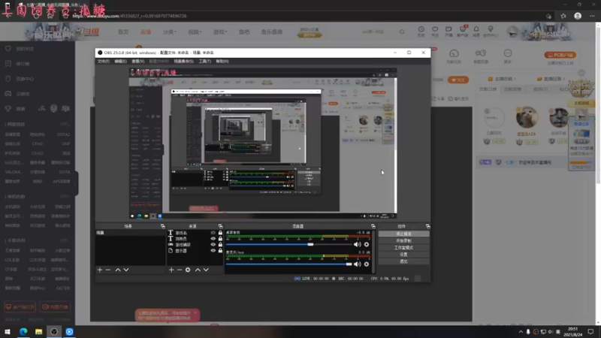This screenshot has height=338, width=601.
Task: Open the taskbar clock showing 20:51
Action: coord(572,332)
